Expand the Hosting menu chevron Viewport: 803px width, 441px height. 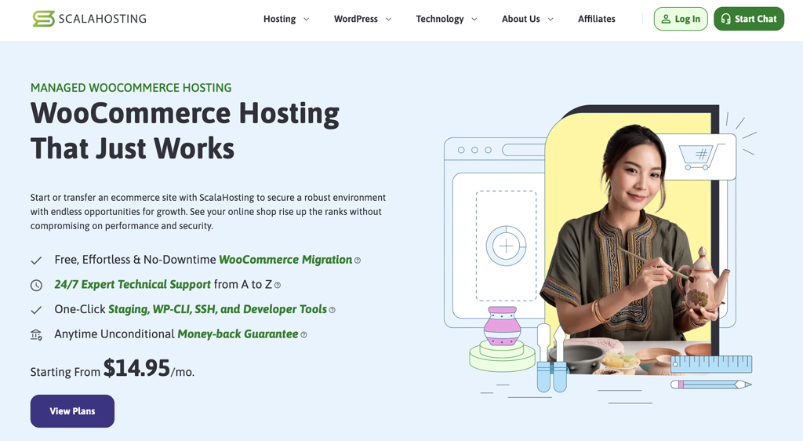click(x=307, y=20)
